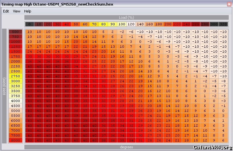Open the View menu
Screen dimensions: 233x151
click(16, 11)
